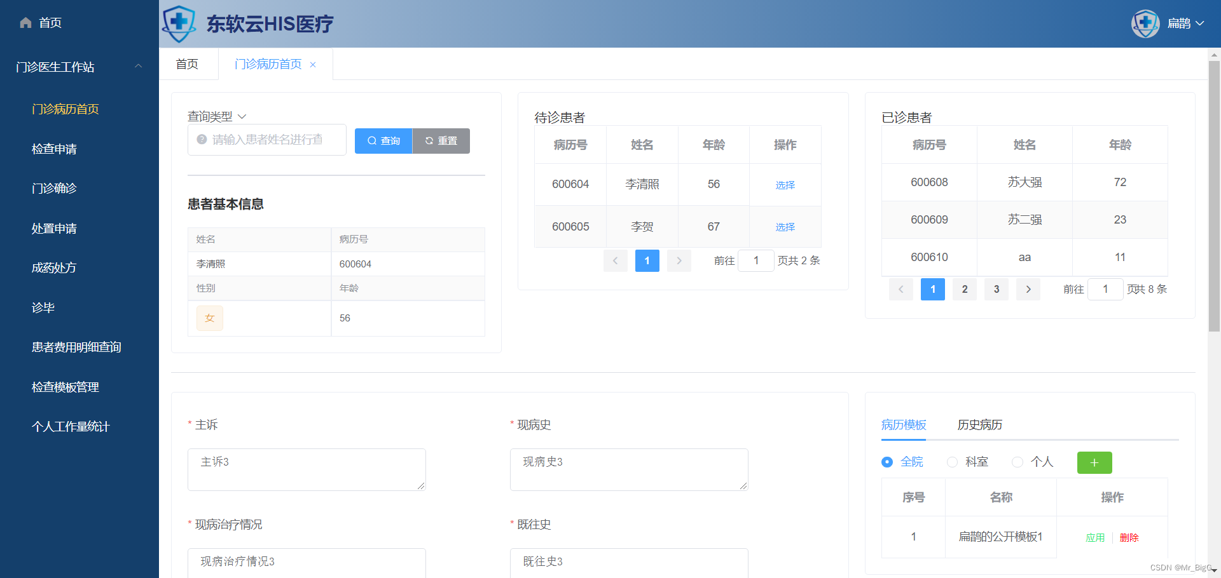Click page 1 in 待诊患者 pagination

[647, 260]
